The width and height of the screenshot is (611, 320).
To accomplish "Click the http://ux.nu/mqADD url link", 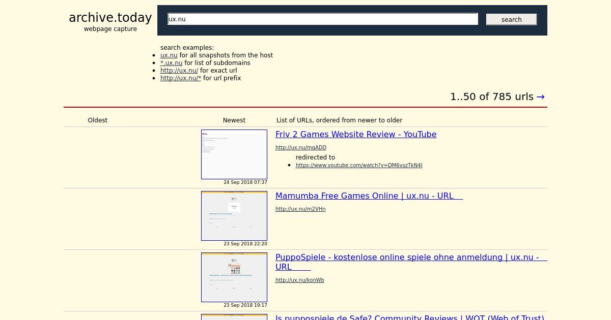I will pyautogui.click(x=301, y=148).
